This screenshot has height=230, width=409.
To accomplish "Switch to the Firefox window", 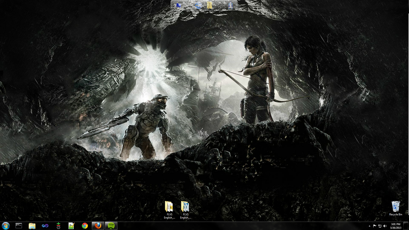I will pos(98,225).
